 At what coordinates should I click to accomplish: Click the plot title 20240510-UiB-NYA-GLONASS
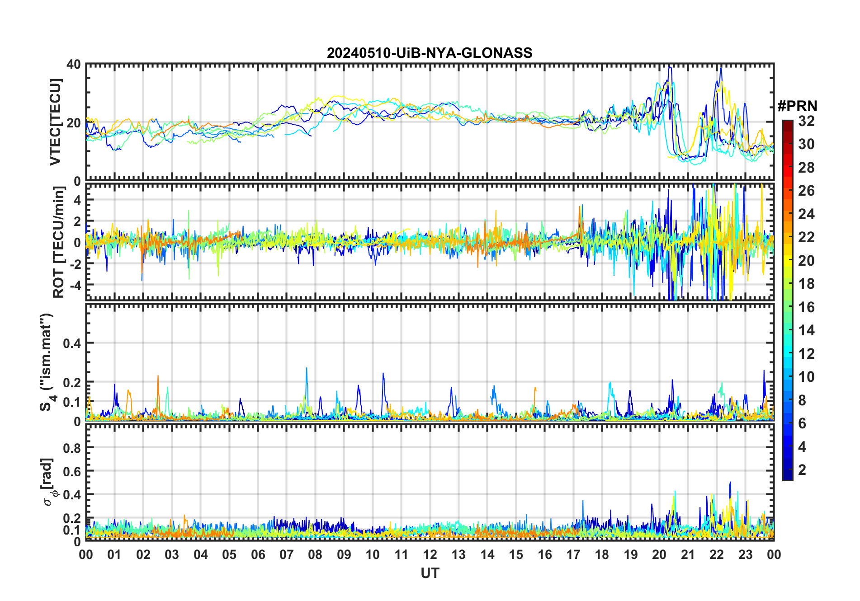(430, 53)
